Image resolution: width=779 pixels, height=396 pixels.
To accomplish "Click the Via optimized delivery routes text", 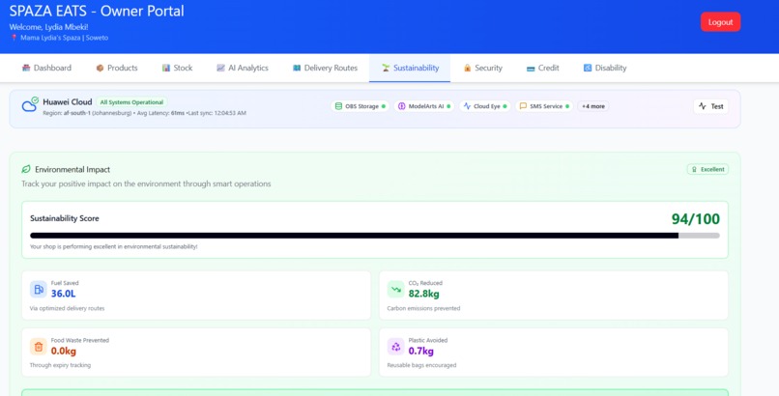I will (x=67, y=308).
